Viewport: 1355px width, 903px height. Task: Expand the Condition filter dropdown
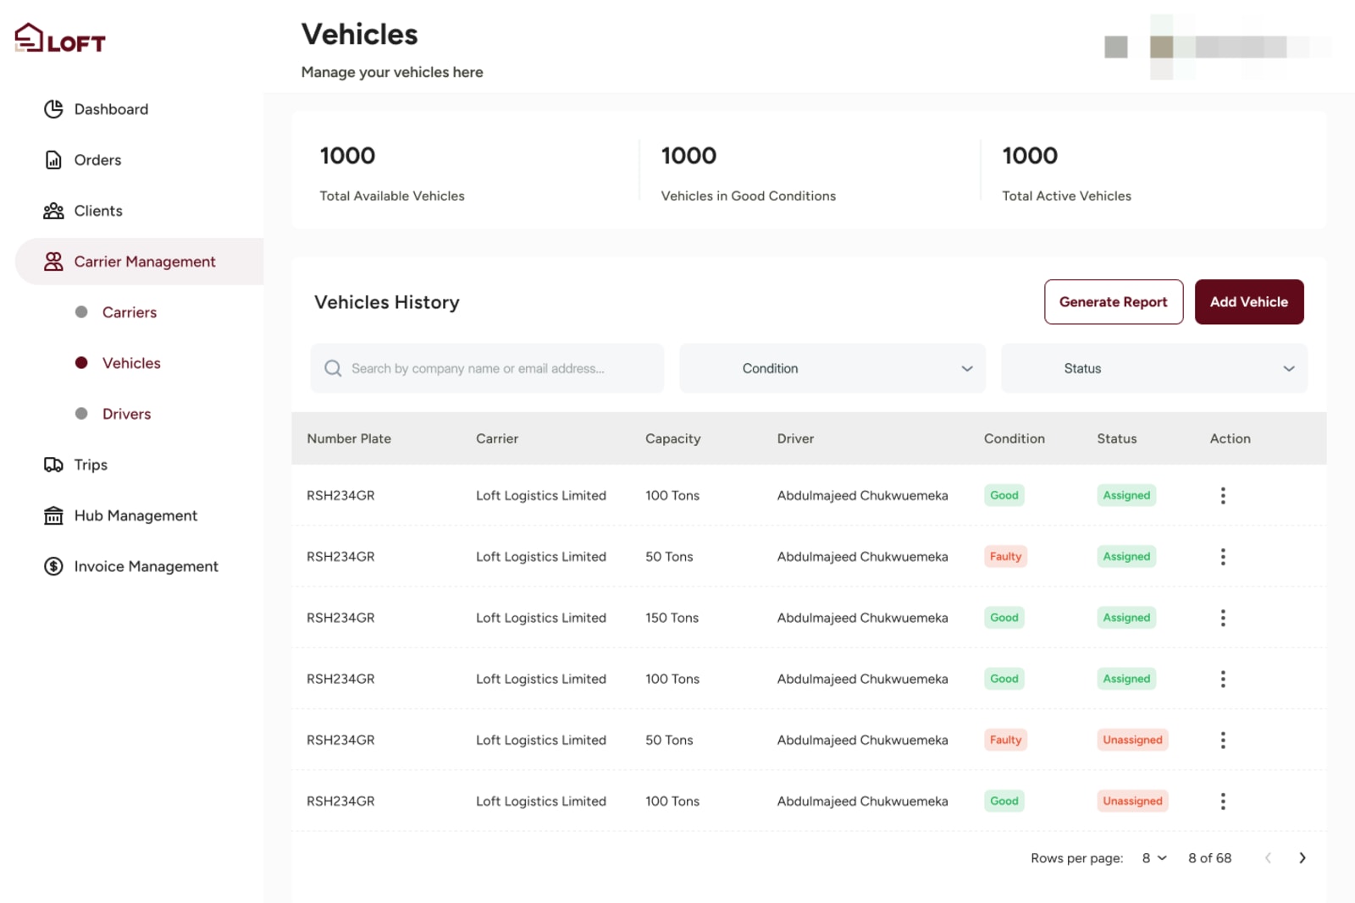click(832, 368)
